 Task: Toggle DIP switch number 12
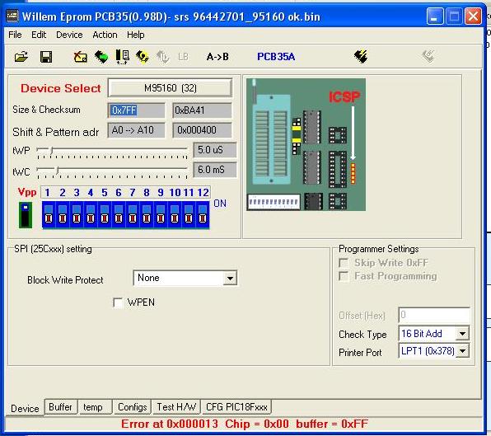(203, 215)
